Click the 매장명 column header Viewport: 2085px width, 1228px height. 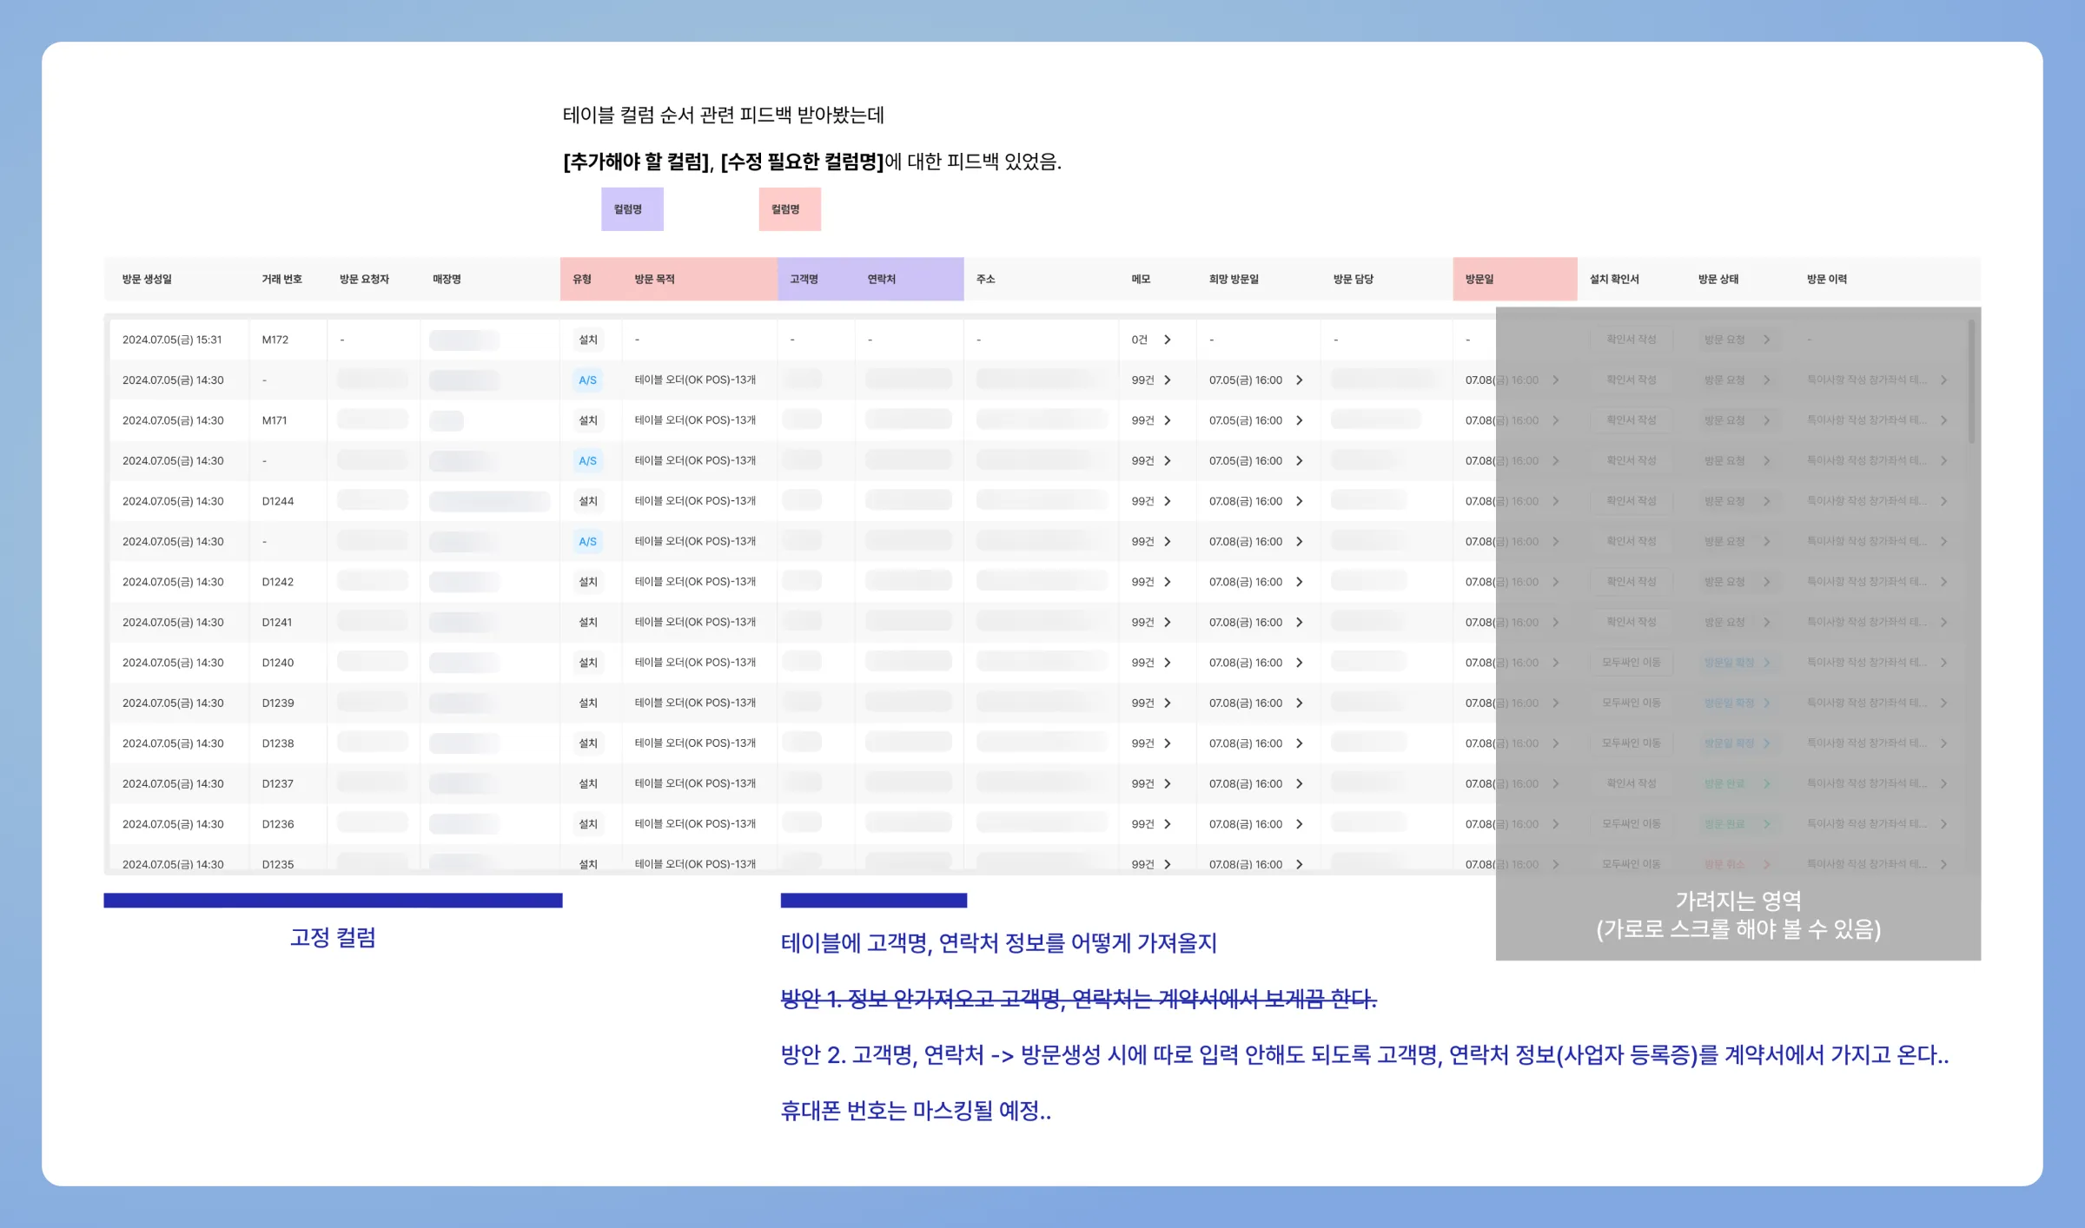coord(447,279)
